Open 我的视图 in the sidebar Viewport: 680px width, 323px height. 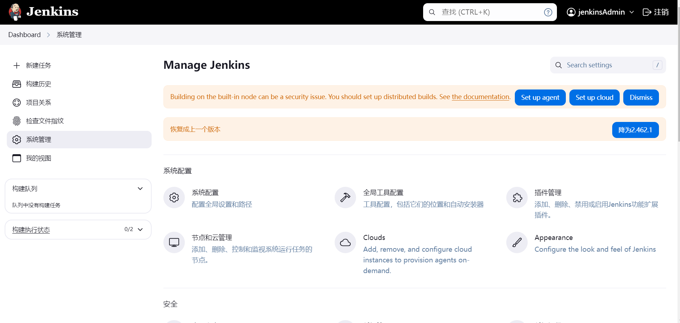click(x=79, y=158)
